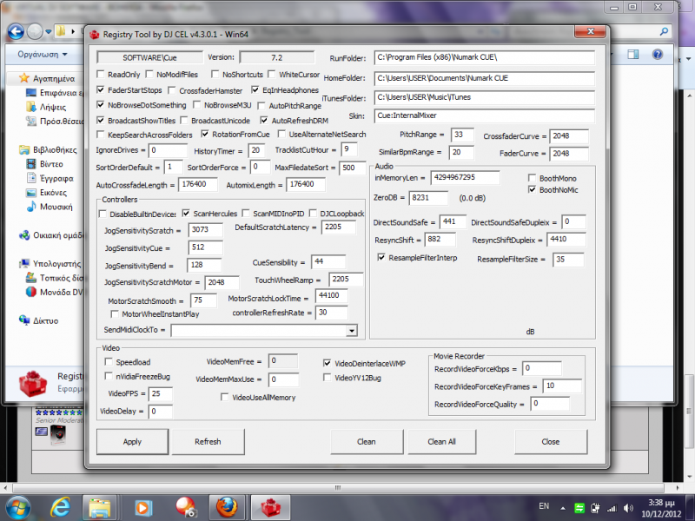695x521 pixels.
Task: Click the Explorer search magnifier icon
Action: pyautogui.click(x=664, y=31)
